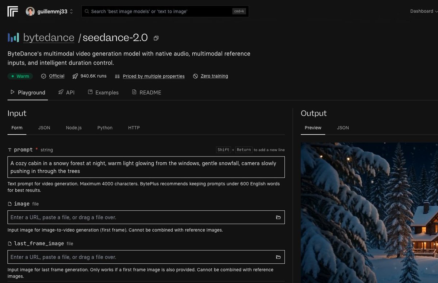Click the guillemmj33 user avatar
This screenshot has height=283, width=438.
pos(30,11)
